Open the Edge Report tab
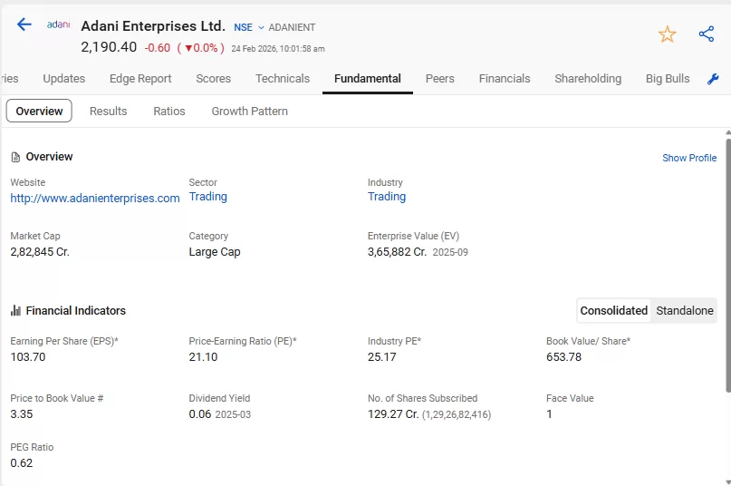 tap(140, 79)
